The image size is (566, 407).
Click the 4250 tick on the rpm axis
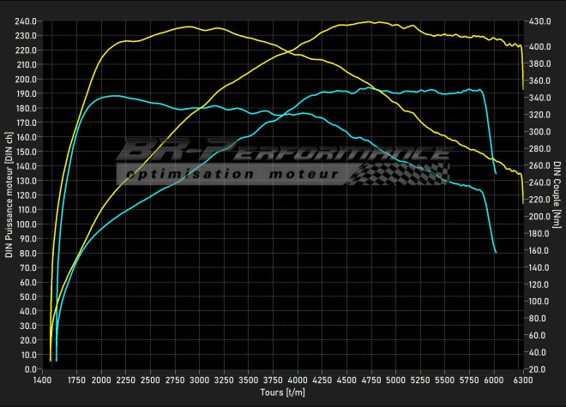click(x=322, y=379)
